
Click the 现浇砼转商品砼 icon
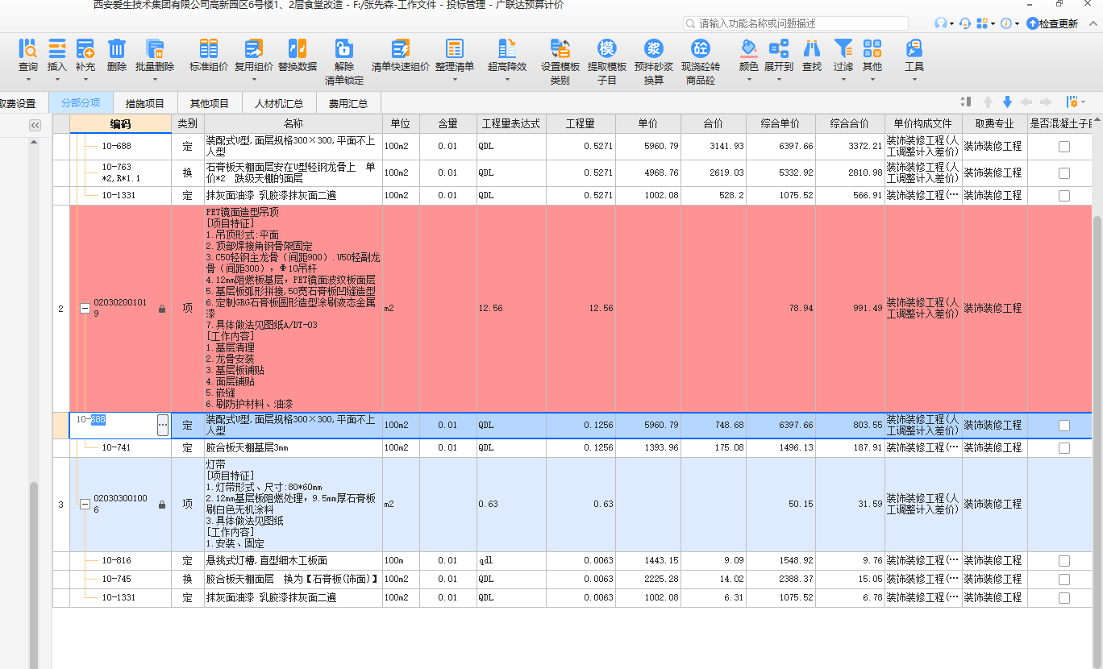[701, 48]
